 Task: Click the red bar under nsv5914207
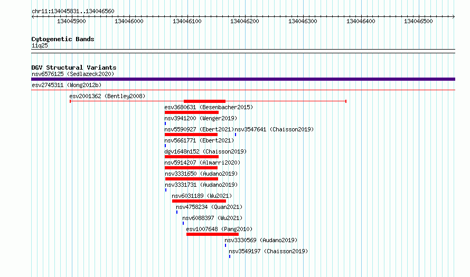(x=191, y=168)
